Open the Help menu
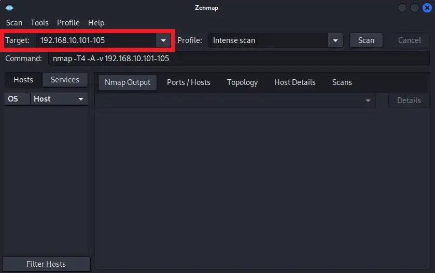Image resolution: width=435 pixels, height=273 pixels. tap(96, 23)
